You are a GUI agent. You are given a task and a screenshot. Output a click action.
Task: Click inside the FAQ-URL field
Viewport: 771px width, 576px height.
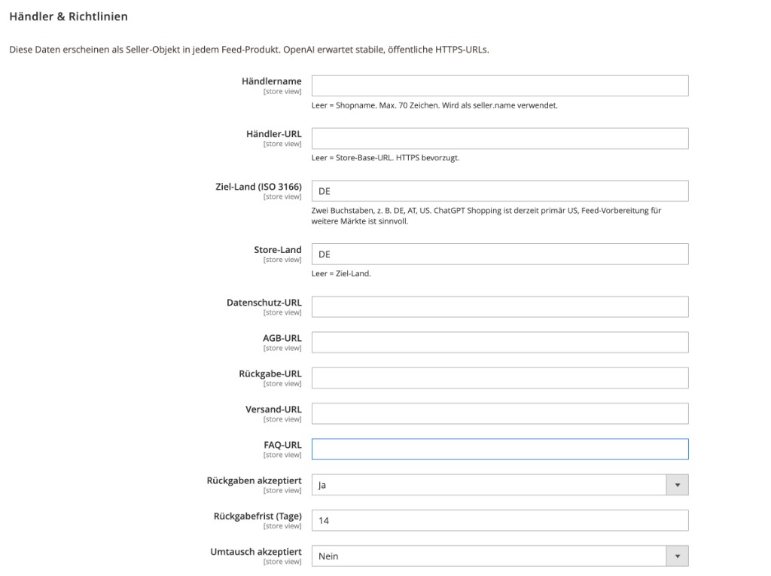point(500,449)
